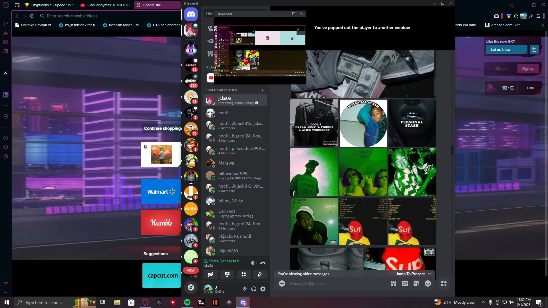Open message attachment plus menu
Screen dimensions: 548x308
(x=282, y=283)
